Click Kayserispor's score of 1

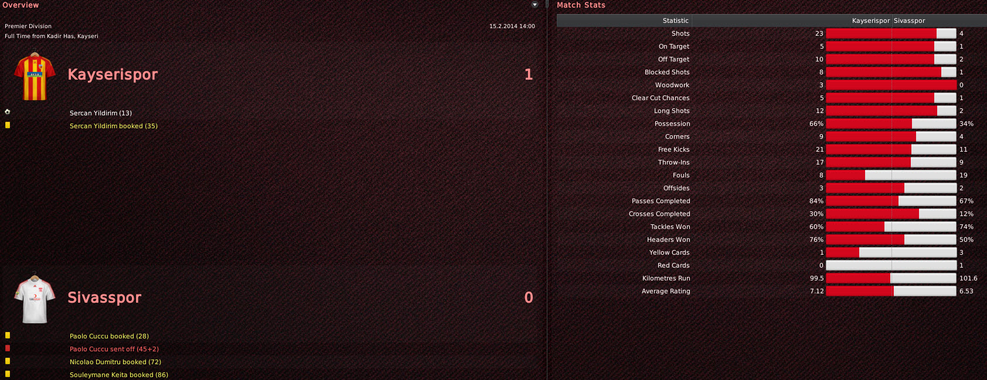coord(529,74)
